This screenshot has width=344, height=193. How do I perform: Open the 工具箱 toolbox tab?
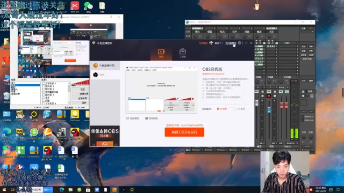coord(183,54)
